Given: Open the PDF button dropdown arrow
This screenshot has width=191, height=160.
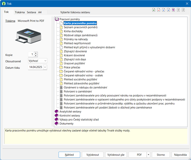Looking at the screenshot, I should 148,155.
